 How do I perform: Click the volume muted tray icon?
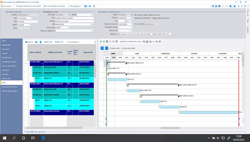pos(218,138)
